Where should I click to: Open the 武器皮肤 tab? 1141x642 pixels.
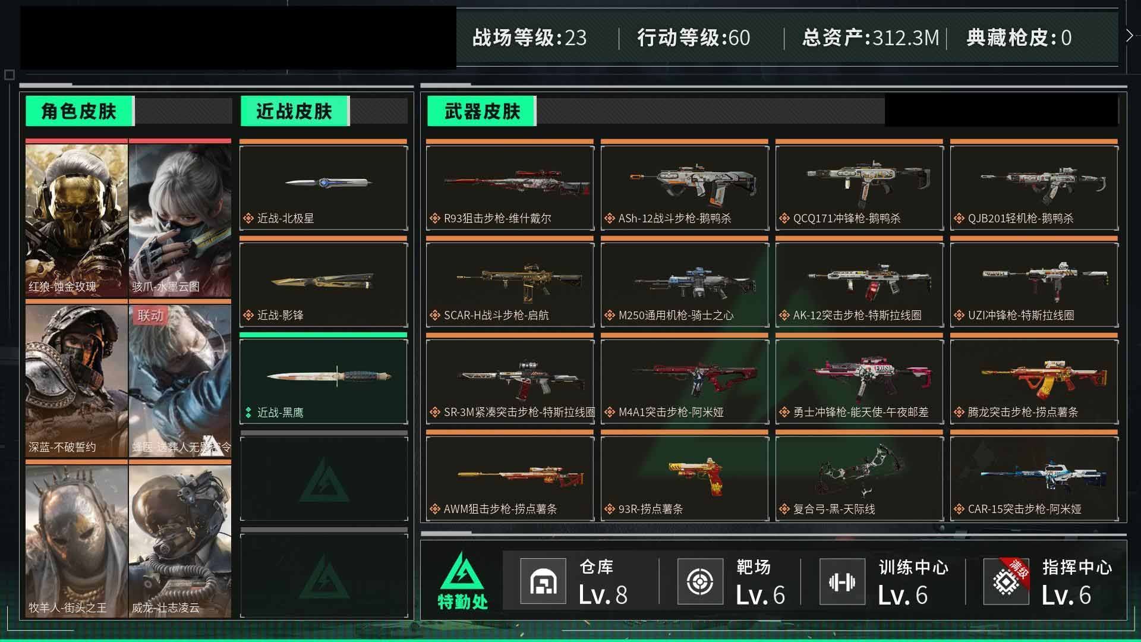(x=482, y=111)
